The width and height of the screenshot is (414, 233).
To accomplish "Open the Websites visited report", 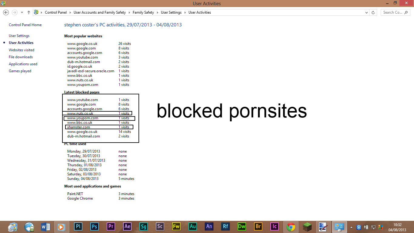I will tap(22, 50).
